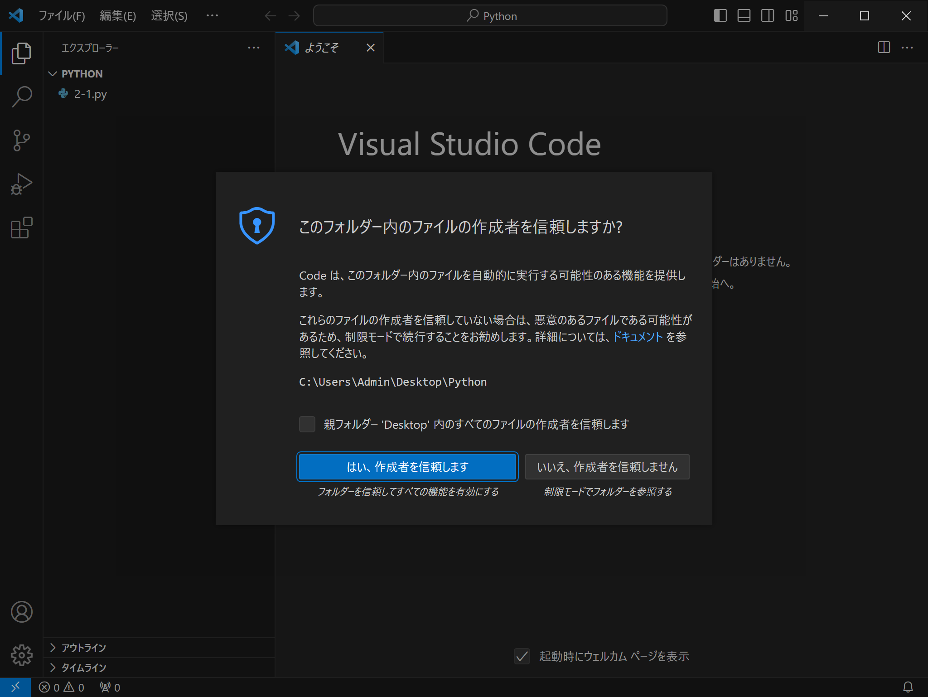Click the Python command center search box
The height and width of the screenshot is (697, 928).
(x=490, y=16)
